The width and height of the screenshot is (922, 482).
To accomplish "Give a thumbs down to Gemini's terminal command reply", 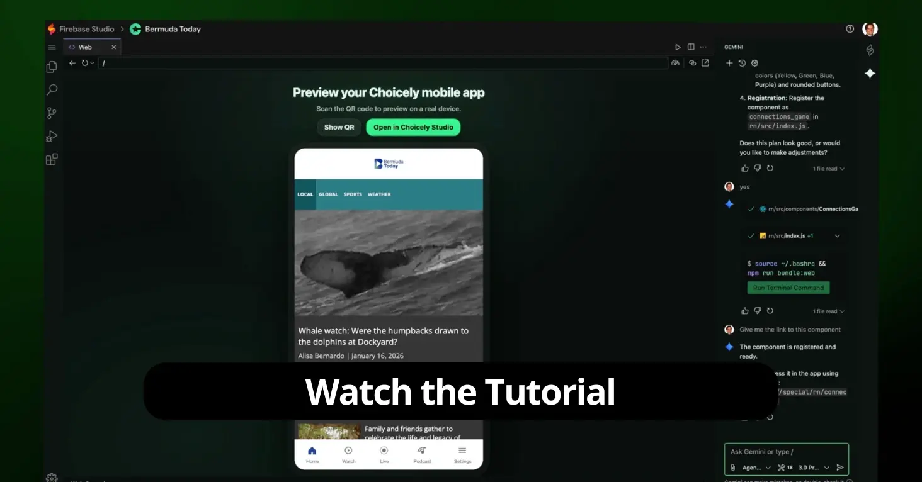I will click(758, 310).
